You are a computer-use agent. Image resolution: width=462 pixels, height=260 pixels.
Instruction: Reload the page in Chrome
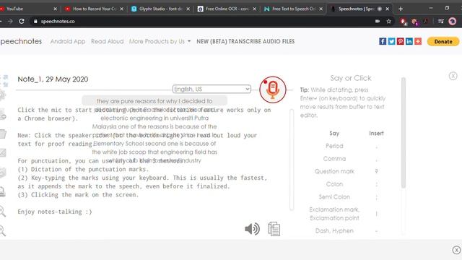[x=22, y=21]
